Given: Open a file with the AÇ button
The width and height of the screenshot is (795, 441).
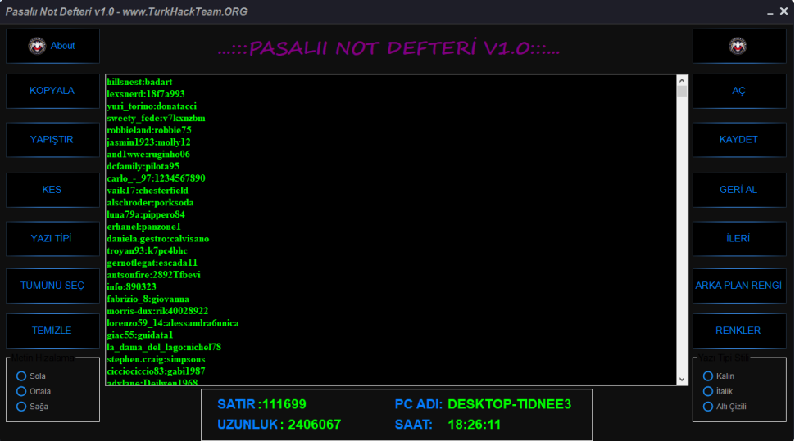Looking at the screenshot, I should (x=739, y=91).
